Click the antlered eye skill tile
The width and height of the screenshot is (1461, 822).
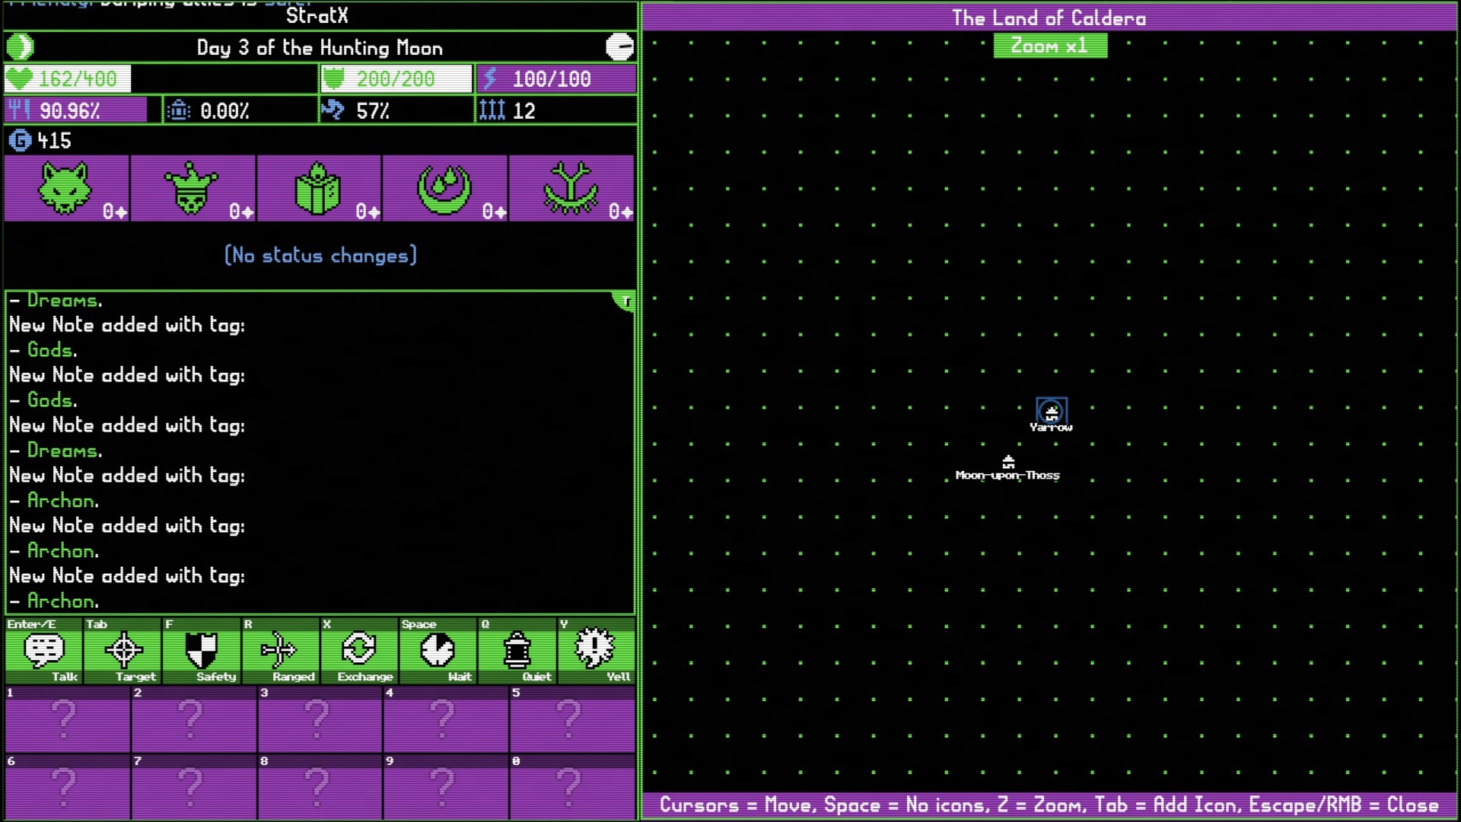tap(571, 189)
